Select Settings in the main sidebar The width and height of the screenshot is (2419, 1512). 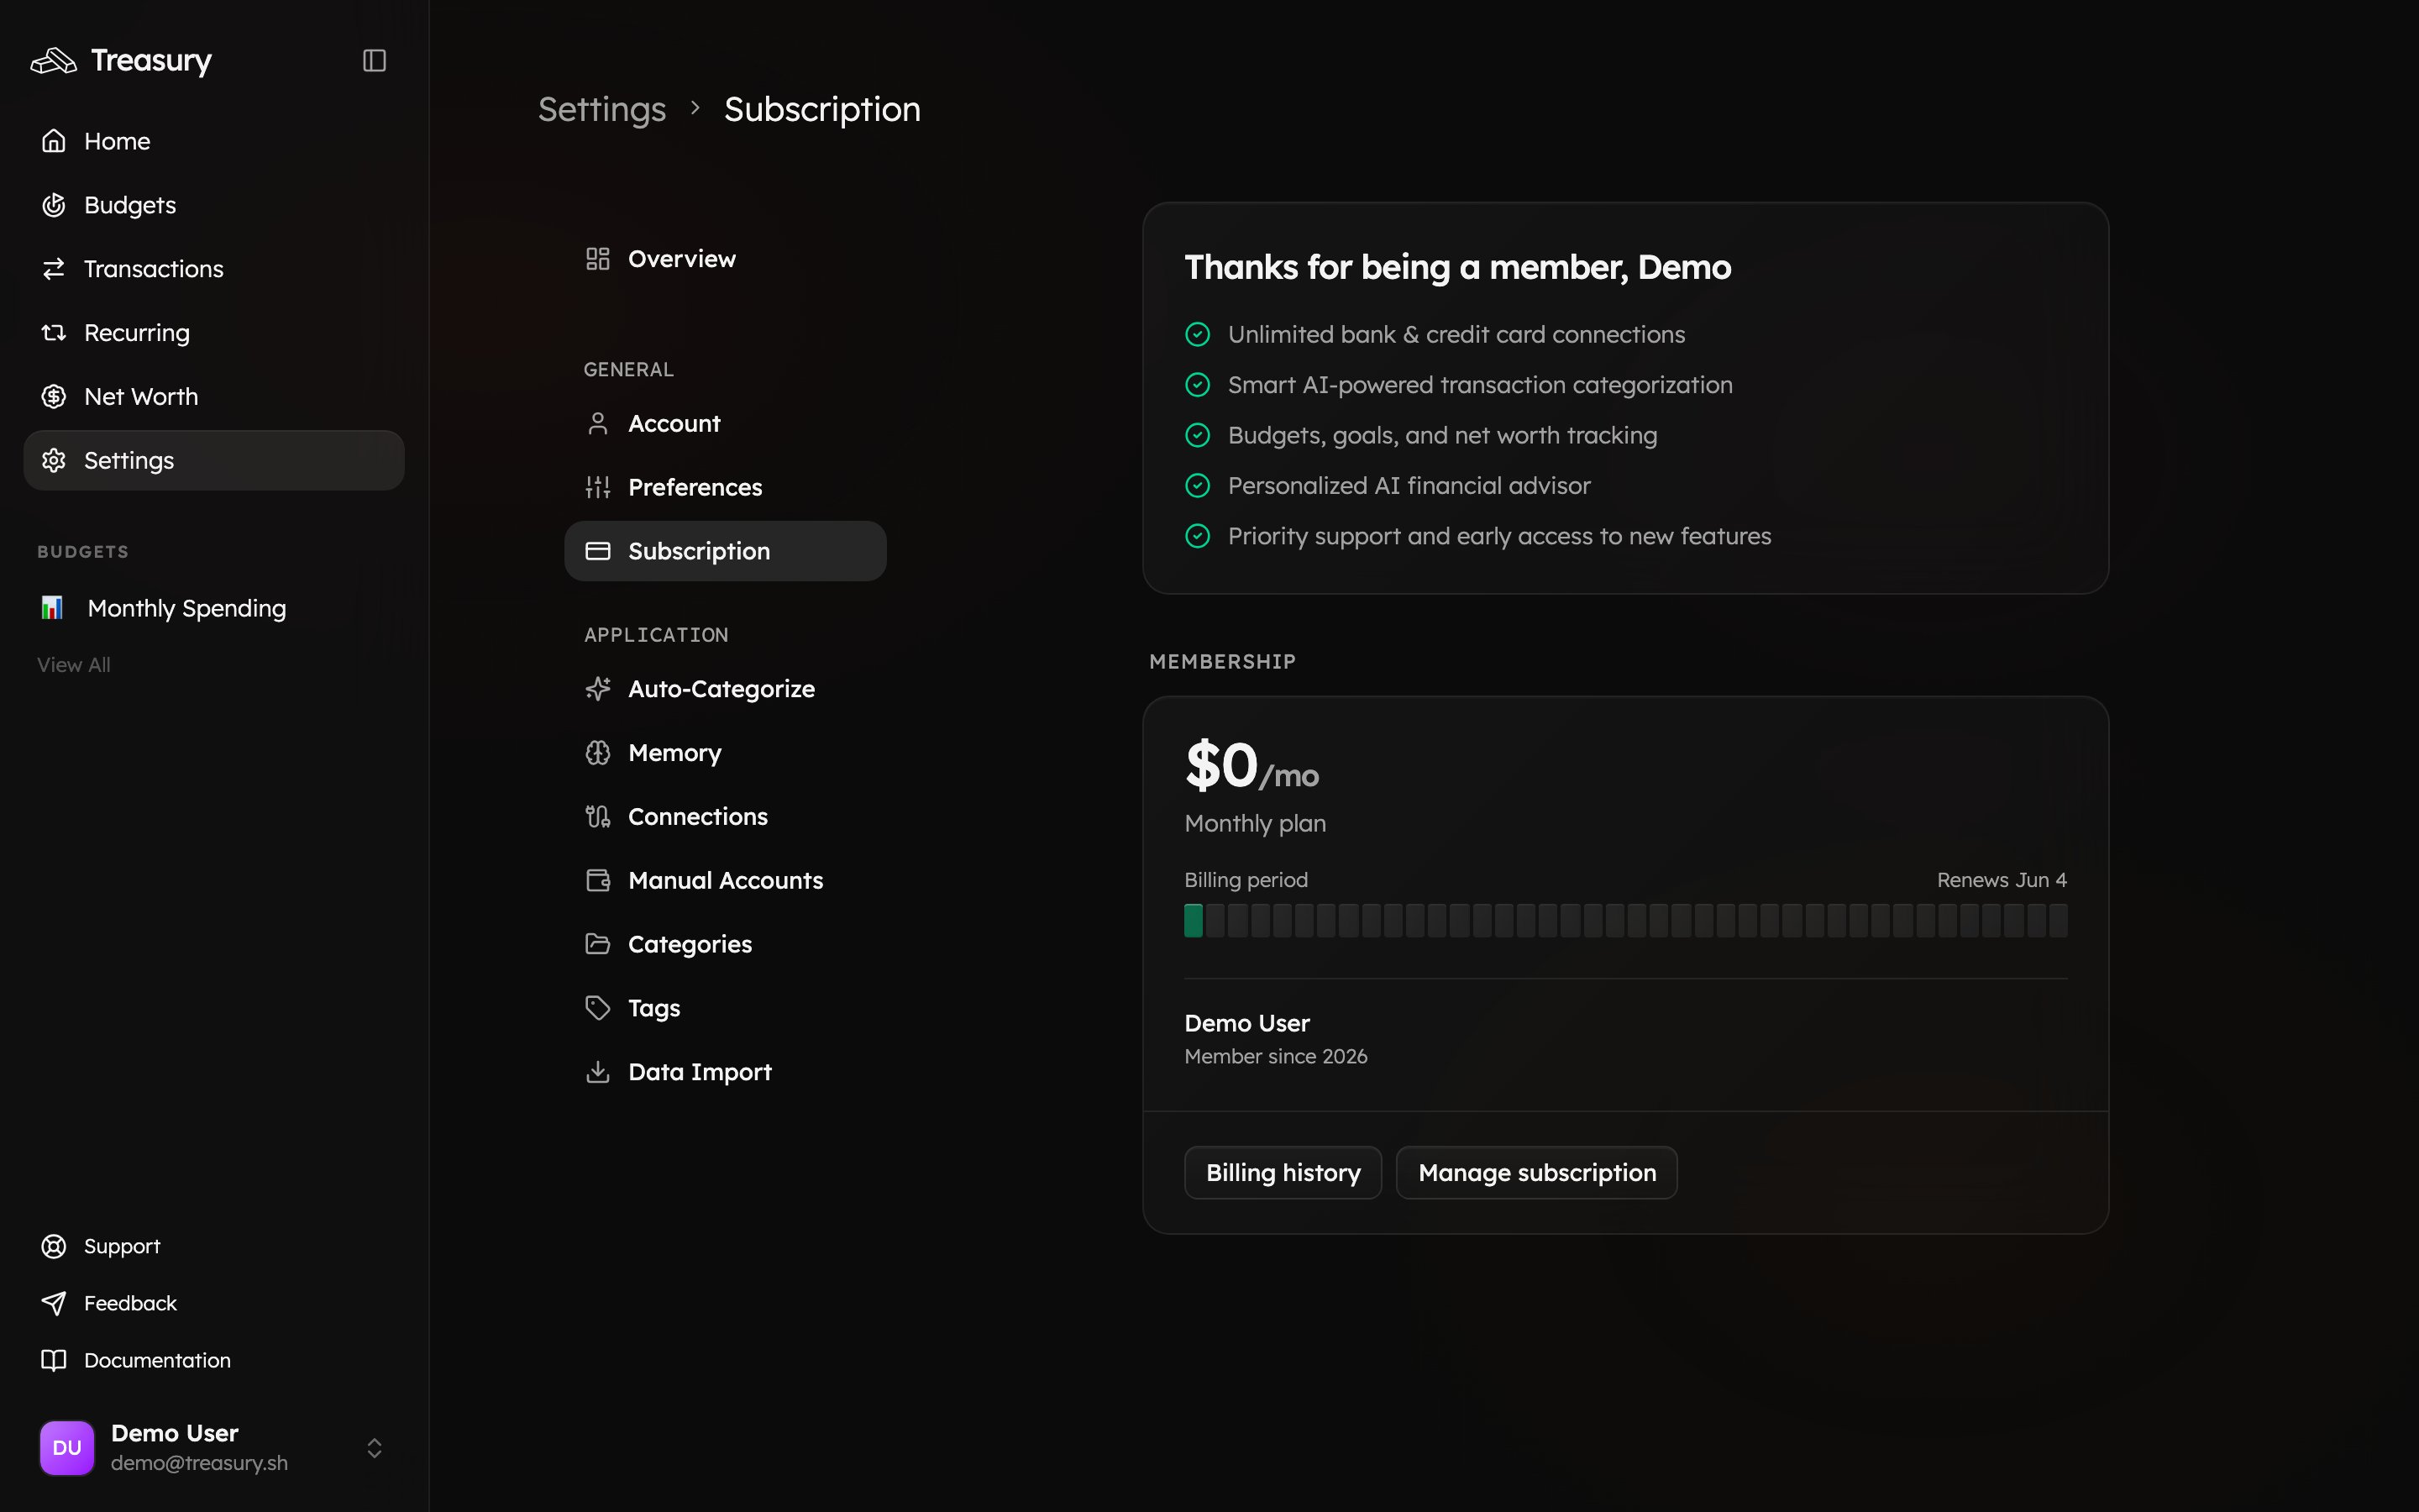[x=214, y=461]
